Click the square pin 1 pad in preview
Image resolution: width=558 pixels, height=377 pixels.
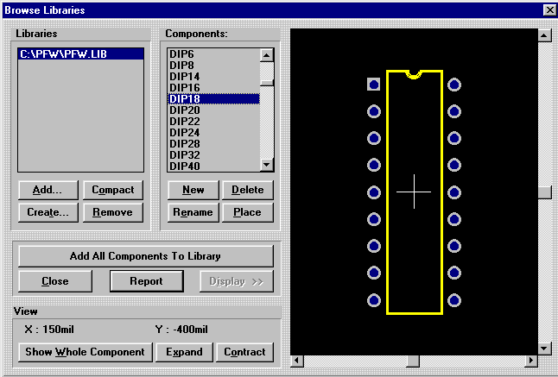374,85
